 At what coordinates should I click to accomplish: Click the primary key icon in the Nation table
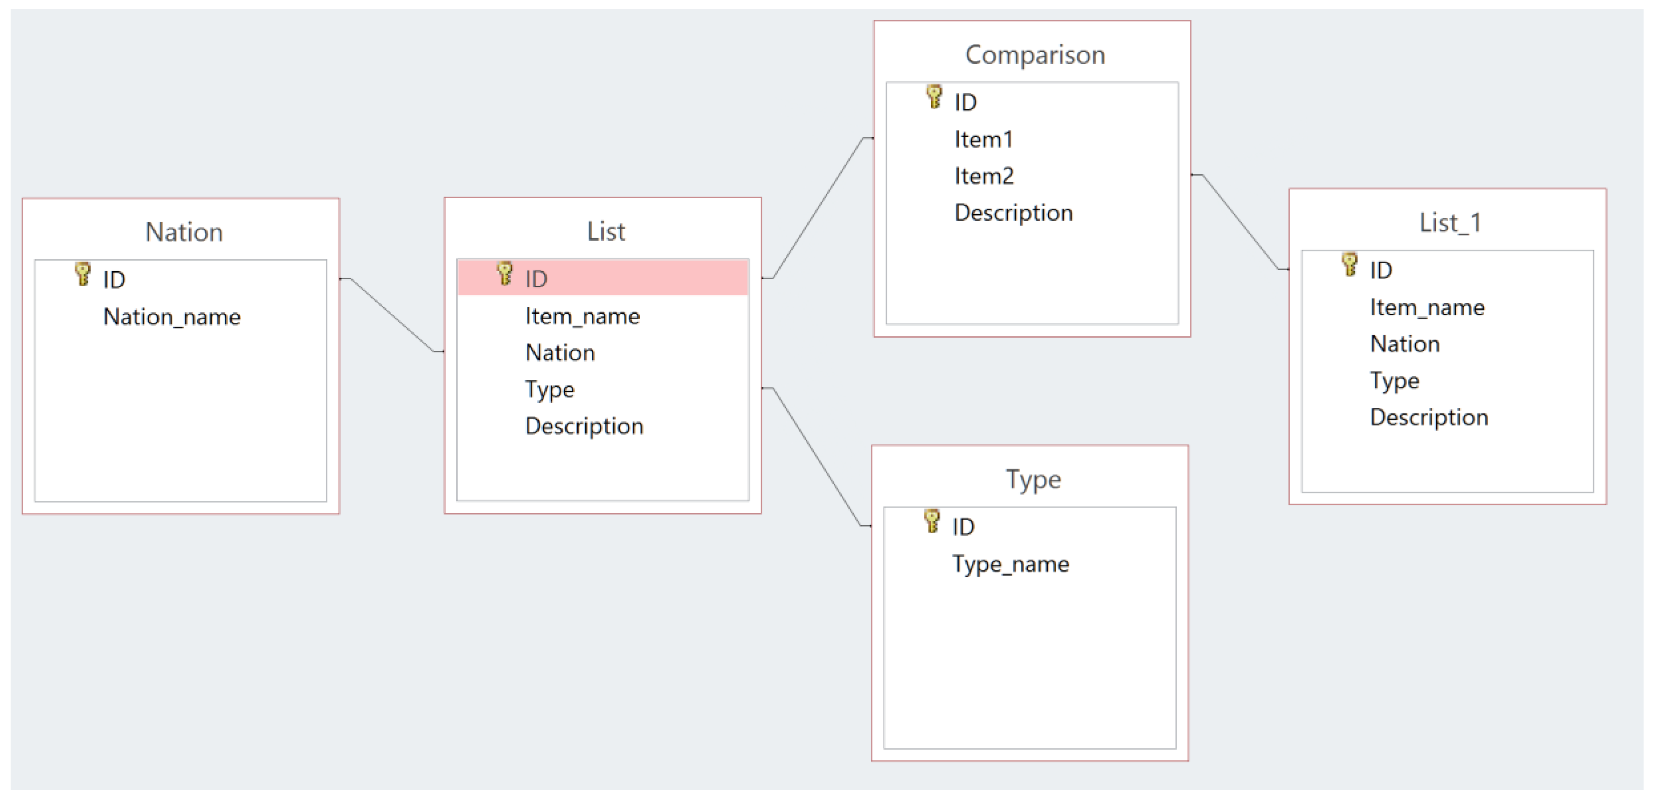click(82, 274)
